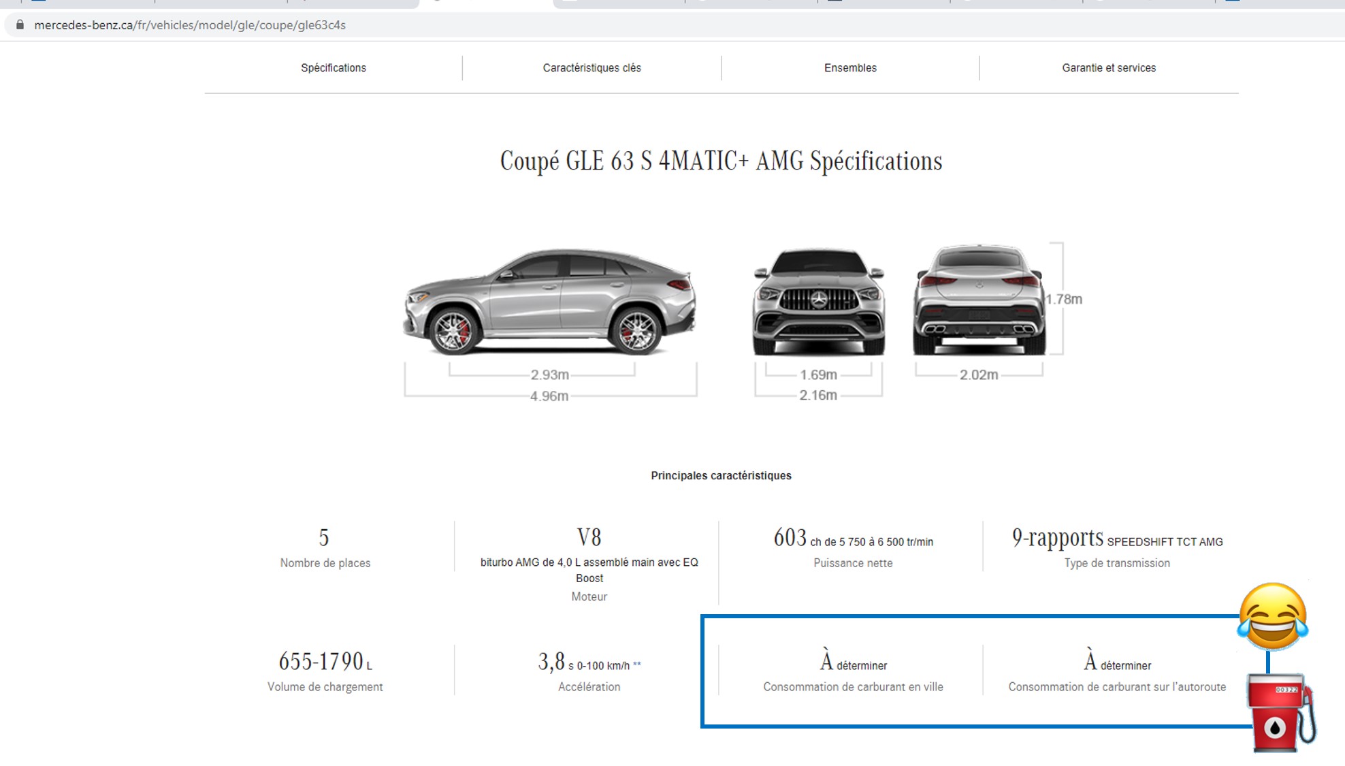The height and width of the screenshot is (766, 1345).
Task: Click the 3,8 s 0-100 km/h value
Action: click(x=584, y=662)
